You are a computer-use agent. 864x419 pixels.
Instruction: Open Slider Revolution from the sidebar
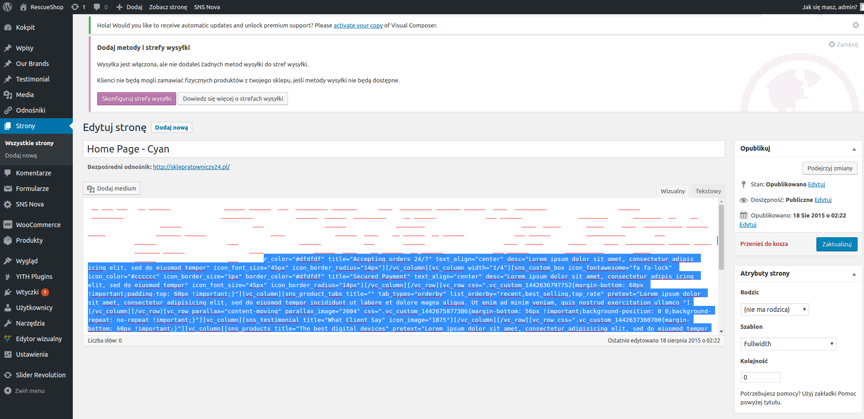pos(40,375)
